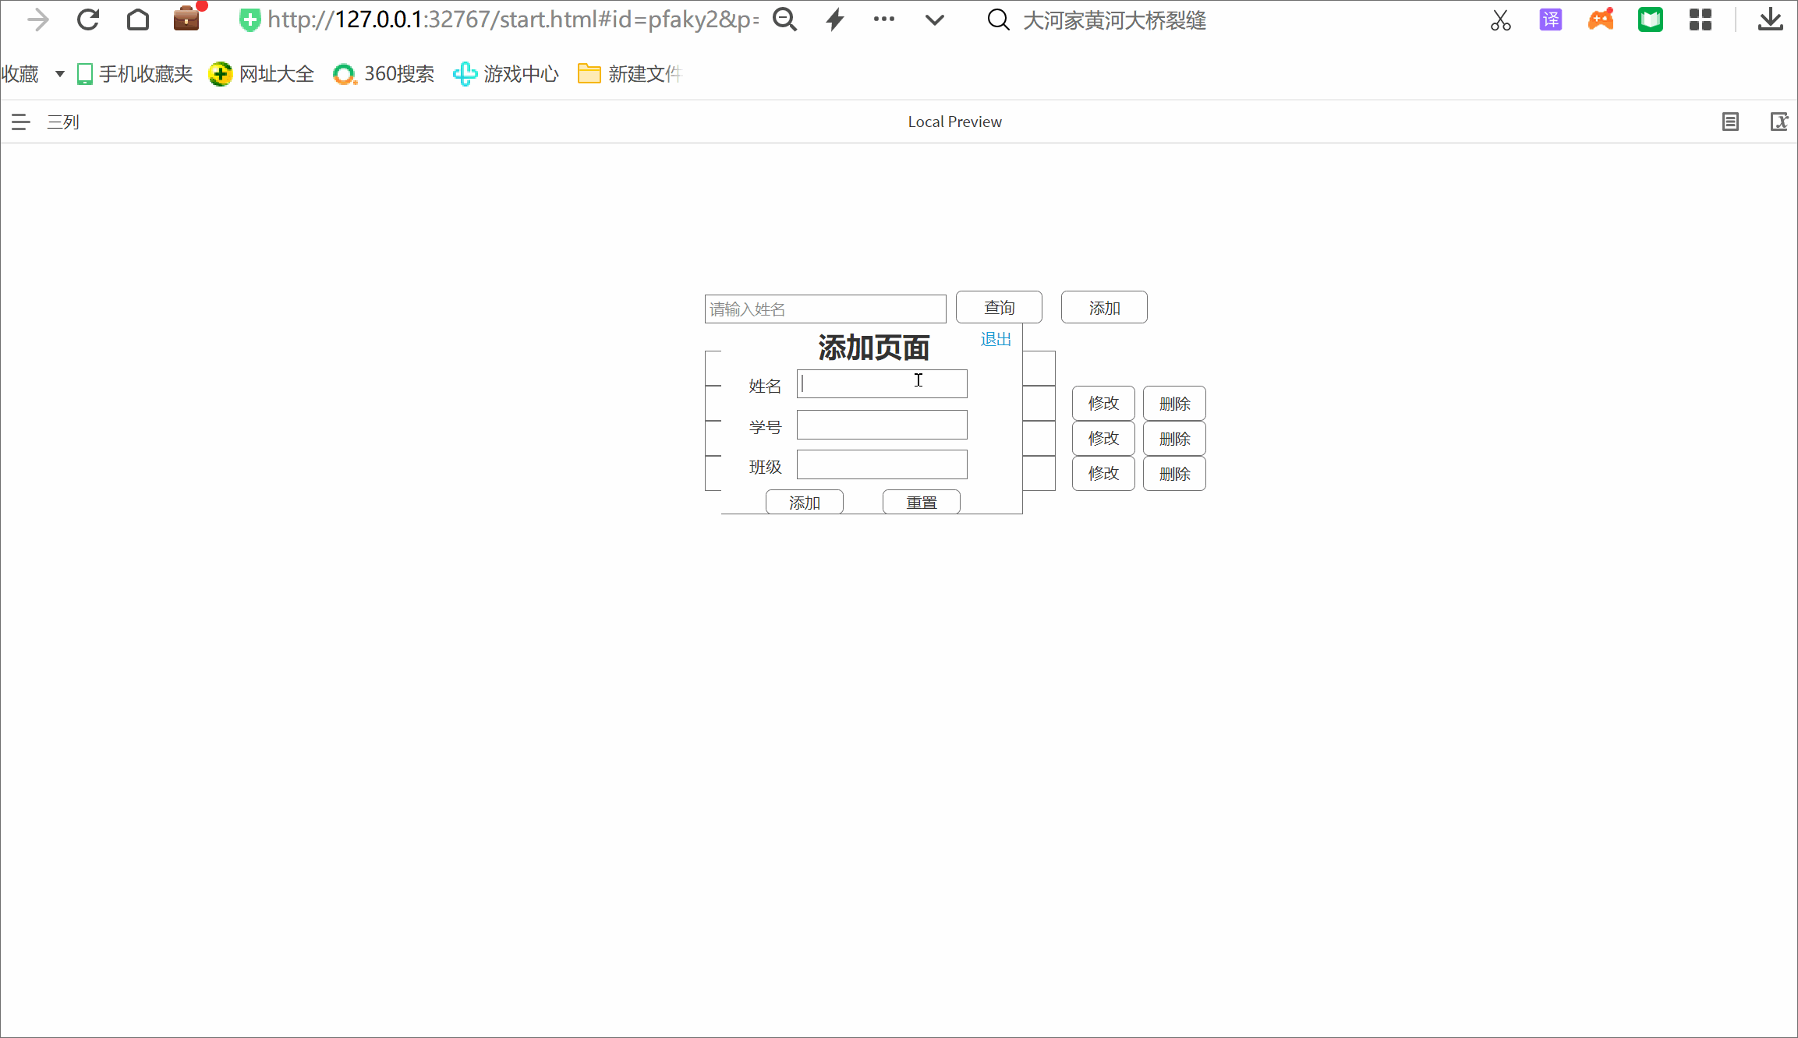Viewport: 1798px width, 1038px height.
Task: Click the zoom magnifier icon in address bar
Action: click(784, 19)
